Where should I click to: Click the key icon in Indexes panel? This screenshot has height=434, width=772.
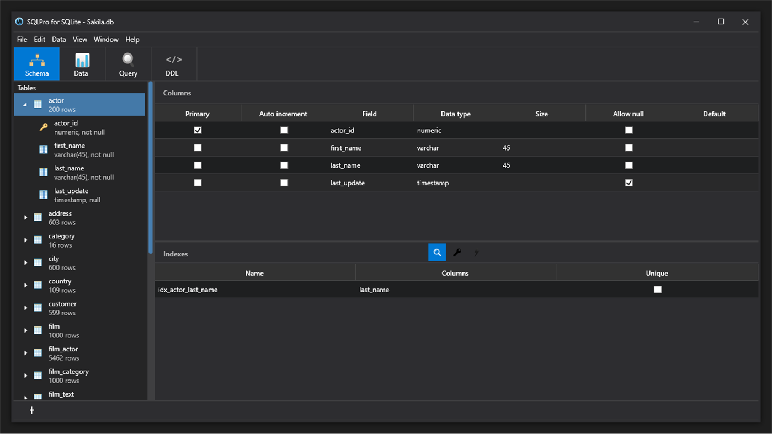click(x=457, y=253)
